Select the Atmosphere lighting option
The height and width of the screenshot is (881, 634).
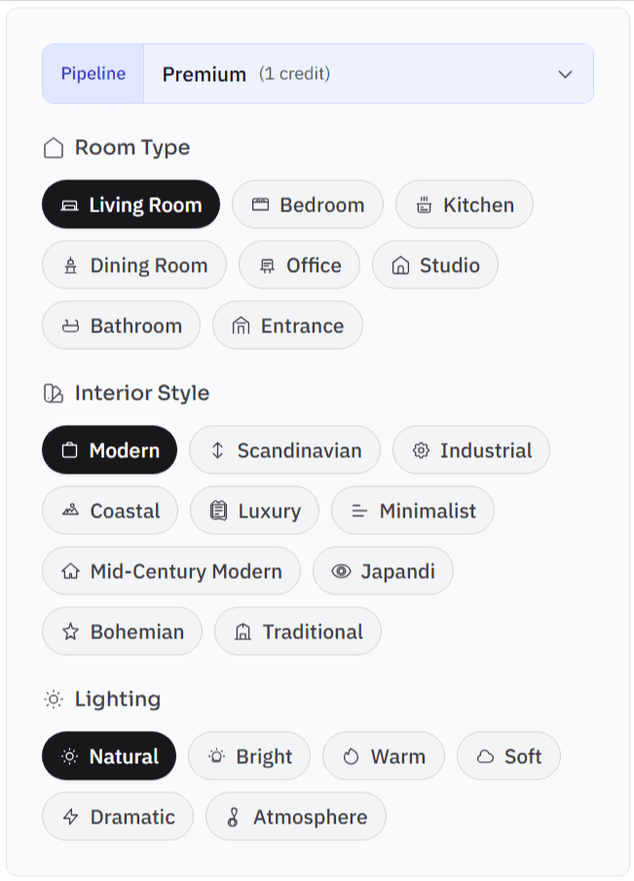(296, 817)
